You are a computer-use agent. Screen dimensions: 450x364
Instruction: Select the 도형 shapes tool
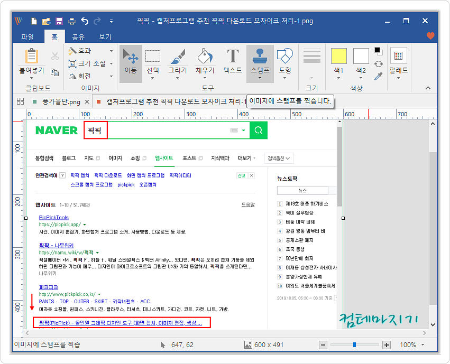(284, 63)
